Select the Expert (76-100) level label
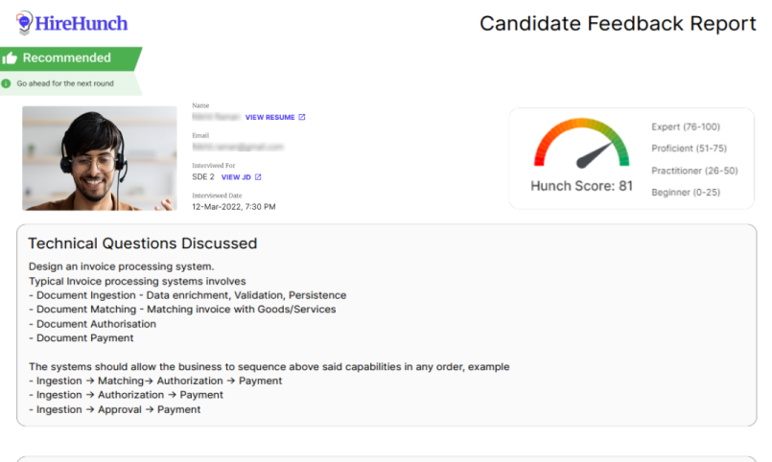 click(685, 127)
